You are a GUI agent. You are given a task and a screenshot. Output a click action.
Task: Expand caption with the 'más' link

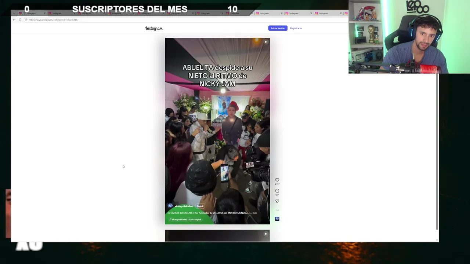pos(254,213)
